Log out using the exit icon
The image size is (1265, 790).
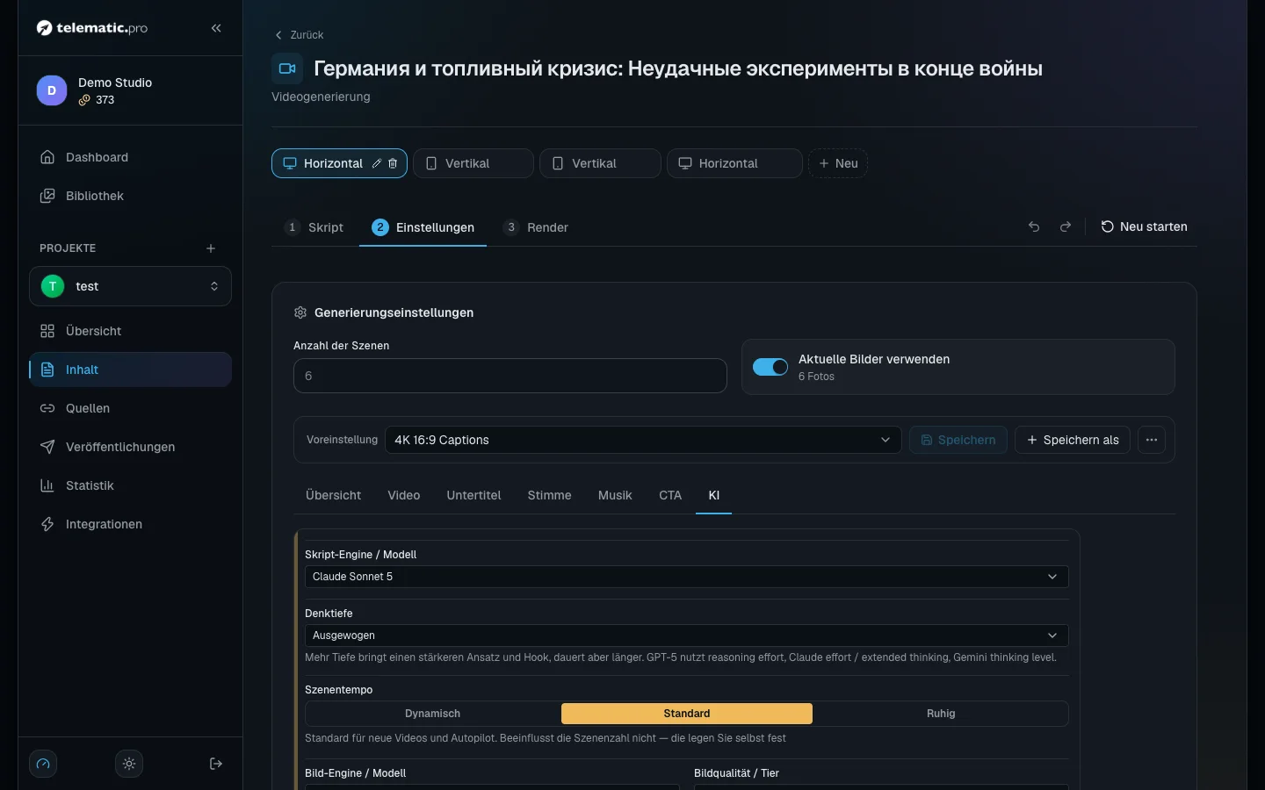[216, 764]
